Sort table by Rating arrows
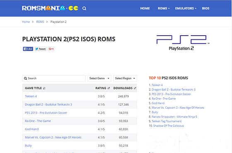 109,88
